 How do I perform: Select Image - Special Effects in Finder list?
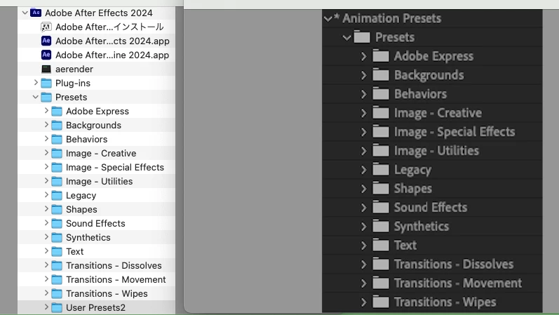click(114, 167)
